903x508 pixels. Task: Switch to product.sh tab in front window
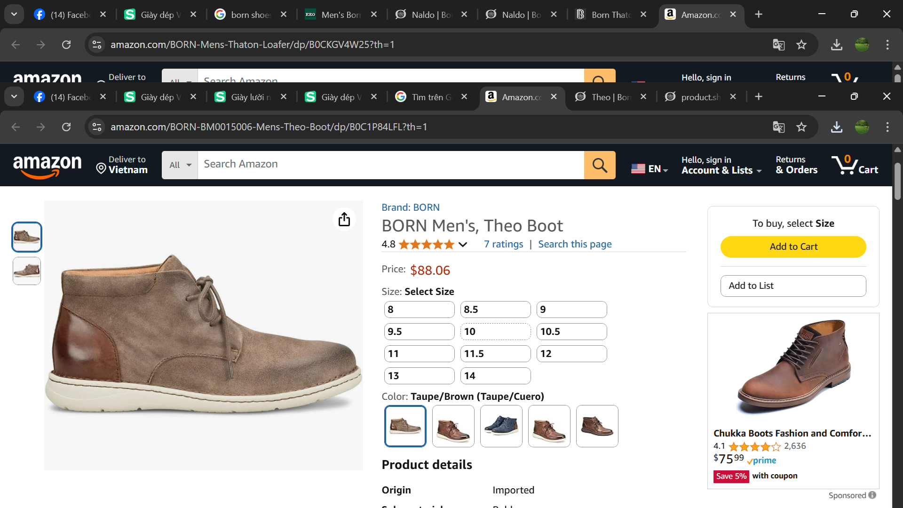(700, 97)
